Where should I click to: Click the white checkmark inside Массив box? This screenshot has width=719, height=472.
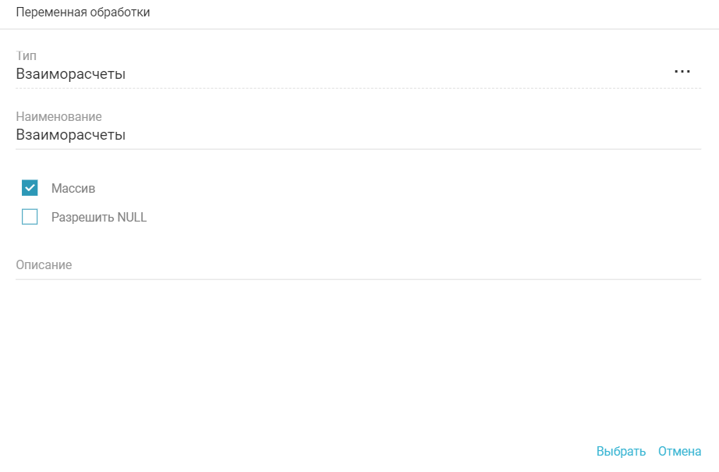pyautogui.click(x=30, y=188)
